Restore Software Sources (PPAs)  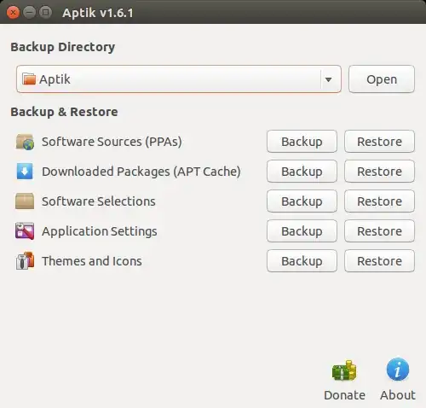(x=379, y=142)
